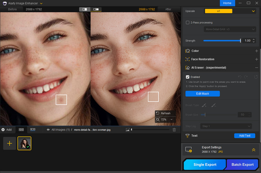The height and width of the screenshot is (173, 261).
Task: Click the Refresh circular arrow icon
Action: [x=158, y=113]
